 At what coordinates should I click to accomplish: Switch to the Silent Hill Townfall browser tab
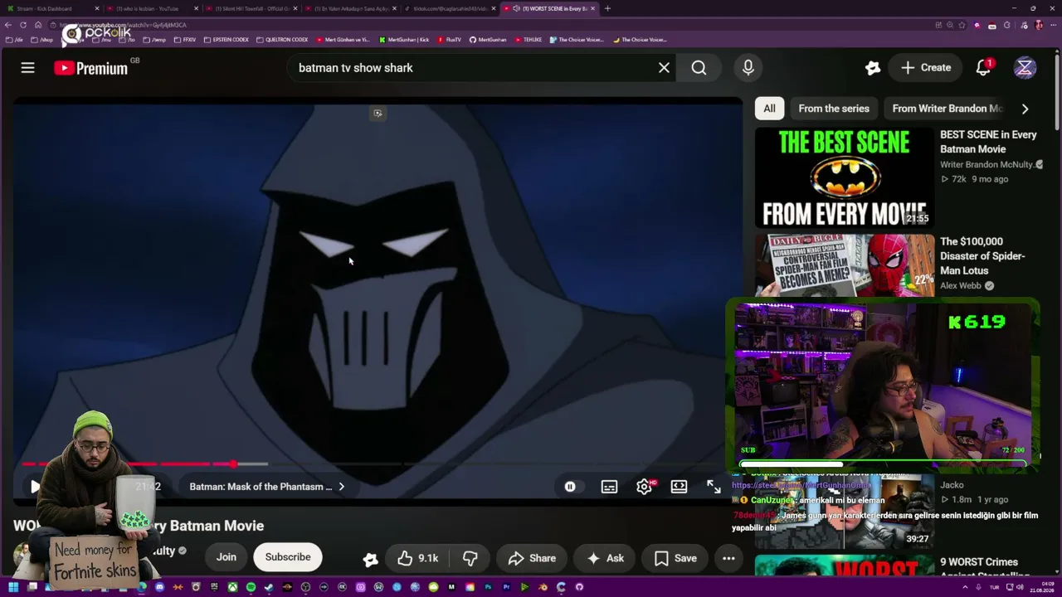[x=253, y=8]
